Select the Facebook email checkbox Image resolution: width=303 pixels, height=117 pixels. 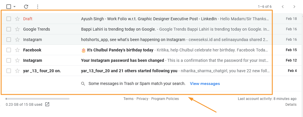(9, 50)
